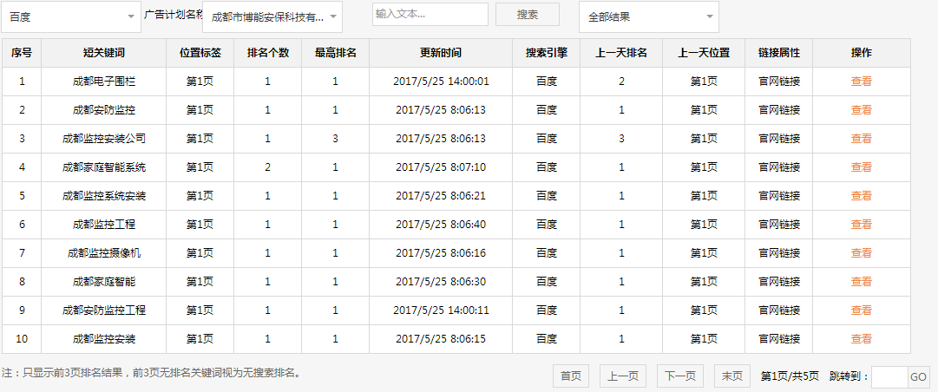This screenshot has height=392, width=938.
Task: Click timestamp 2017/5/25 14:00:01
Action: pyautogui.click(x=441, y=82)
